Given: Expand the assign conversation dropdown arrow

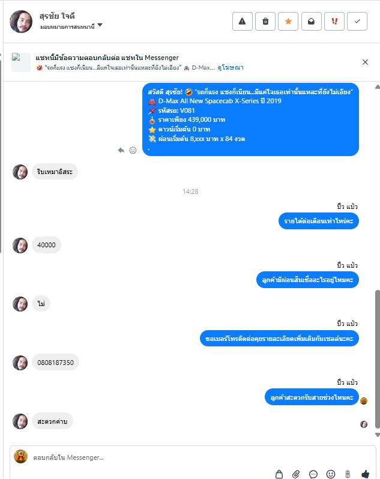Looking at the screenshot, I should click(x=100, y=25).
